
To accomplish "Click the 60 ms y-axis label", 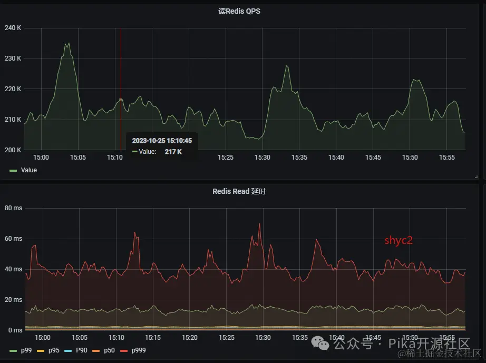I will 13,239.
